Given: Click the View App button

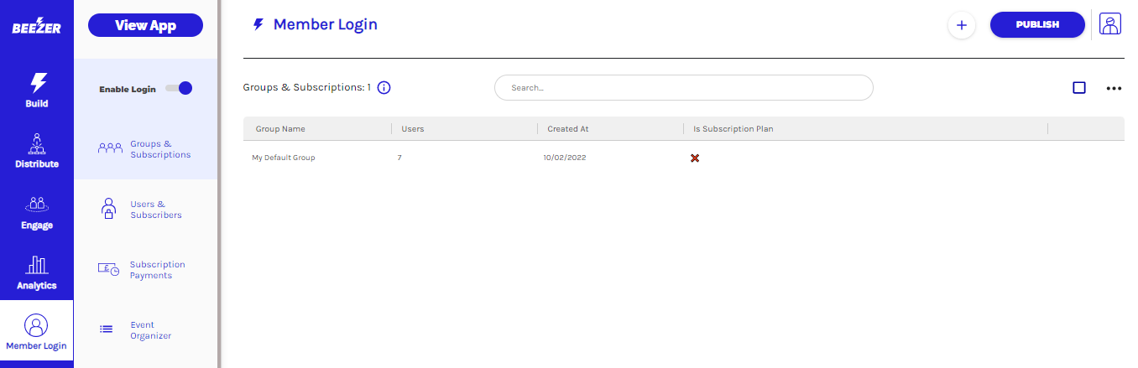Looking at the screenshot, I should pyautogui.click(x=145, y=25).
